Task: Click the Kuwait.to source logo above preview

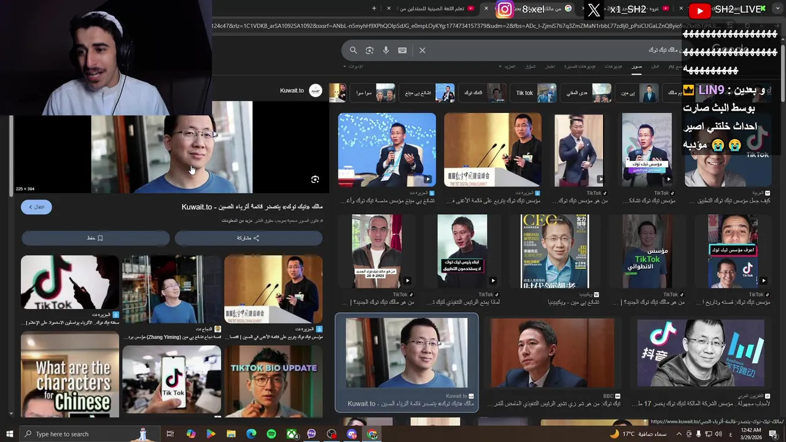Action: (x=316, y=91)
